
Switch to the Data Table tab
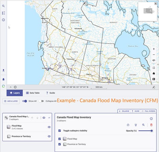pyautogui.click(x=33, y=93)
